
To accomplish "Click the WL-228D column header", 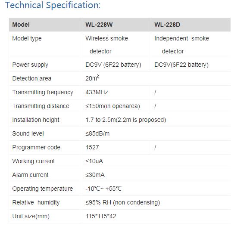I will [x=191, y=25].
